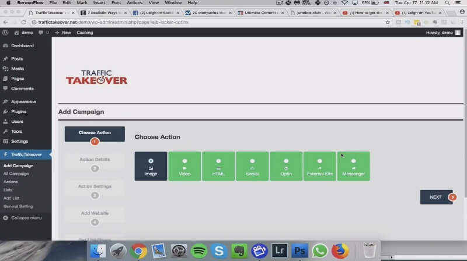Select the Image action radio button
This screenshot has height=261, width=467.
click(151, 161)
